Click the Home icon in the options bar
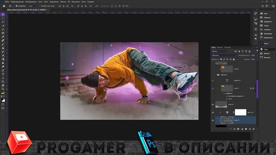Image resolution: width=276 pixels, height=155 pixels. 4,6
